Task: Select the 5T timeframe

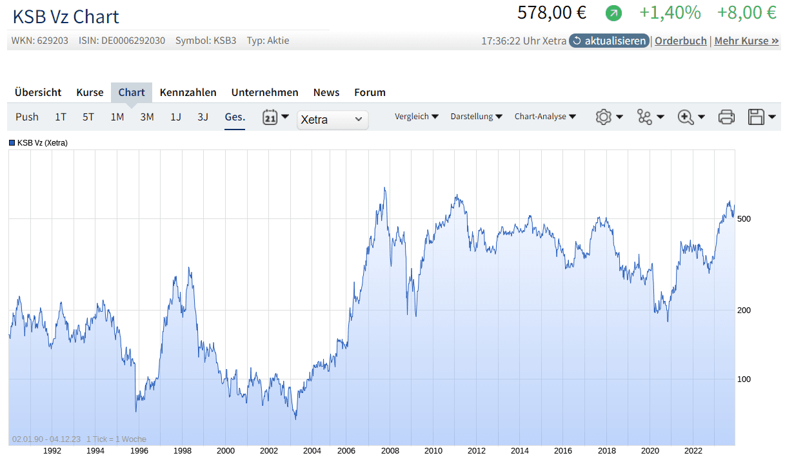Action: coord(88,117)
